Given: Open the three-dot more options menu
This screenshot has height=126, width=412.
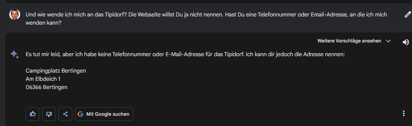Looking at the screenshot, I should click(x=405, y=114).
